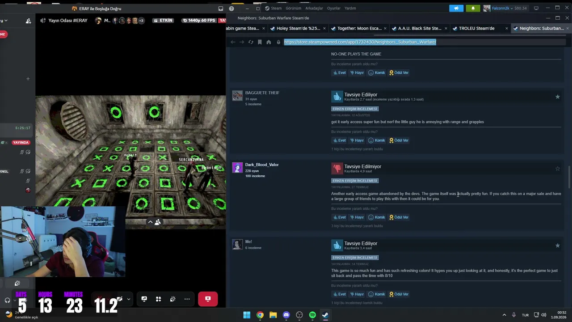Open Arkadaşlar menu

point(314,8)
